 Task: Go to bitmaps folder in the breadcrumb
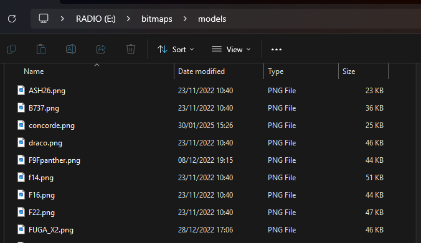pos(157,19)
